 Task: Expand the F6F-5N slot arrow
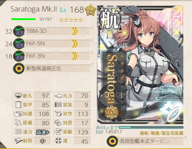[91, 40]
